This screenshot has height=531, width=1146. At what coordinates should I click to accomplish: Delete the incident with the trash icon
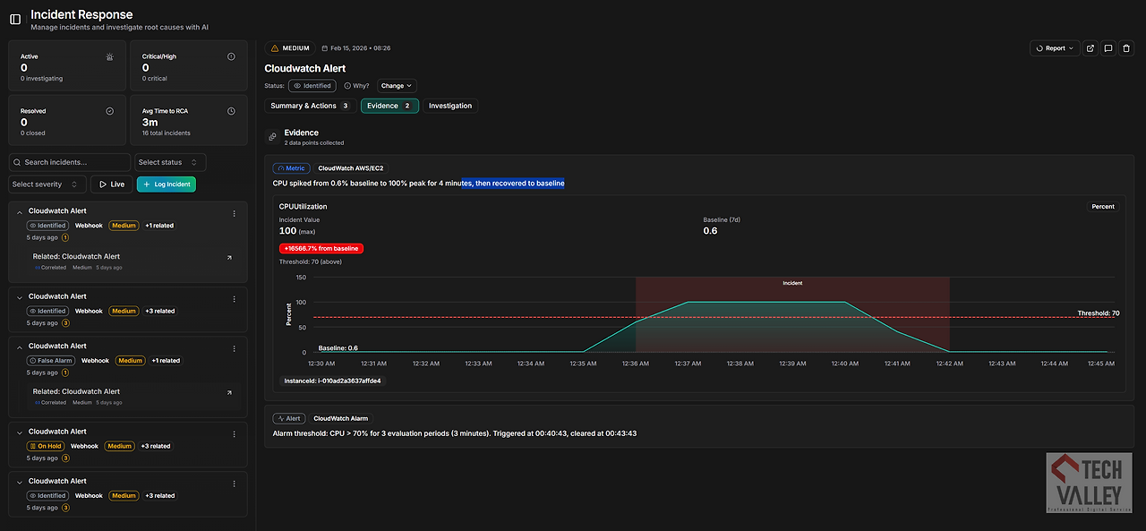pyautogui.click(x=1127, y=48)
